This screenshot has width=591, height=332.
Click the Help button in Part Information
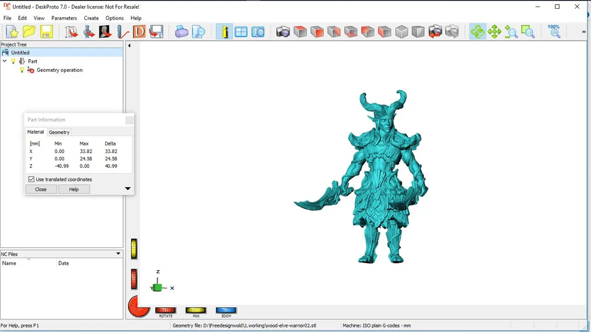(x=74, y=189)
